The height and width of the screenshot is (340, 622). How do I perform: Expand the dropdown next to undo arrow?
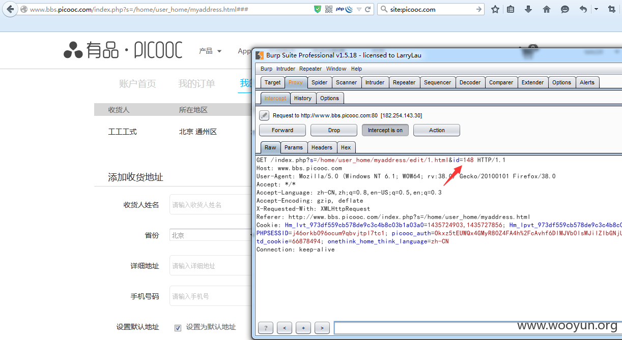click(x=596, y=9)
